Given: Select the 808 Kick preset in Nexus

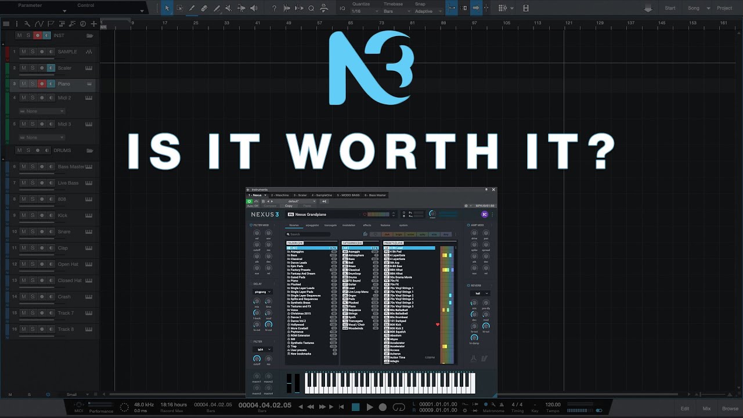Looking at the screenshot, I should click(409, 325).
